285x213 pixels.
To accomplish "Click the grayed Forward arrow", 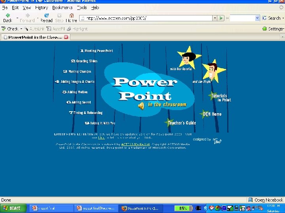I will 27,18.
